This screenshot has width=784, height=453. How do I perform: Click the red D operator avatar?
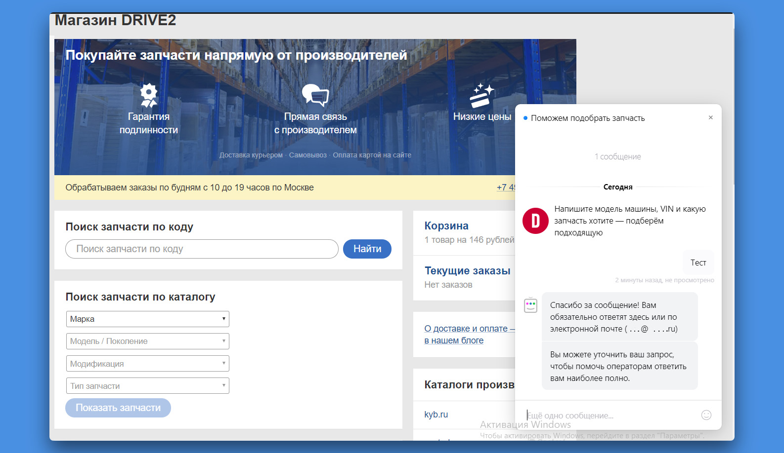tap(535, 221)
